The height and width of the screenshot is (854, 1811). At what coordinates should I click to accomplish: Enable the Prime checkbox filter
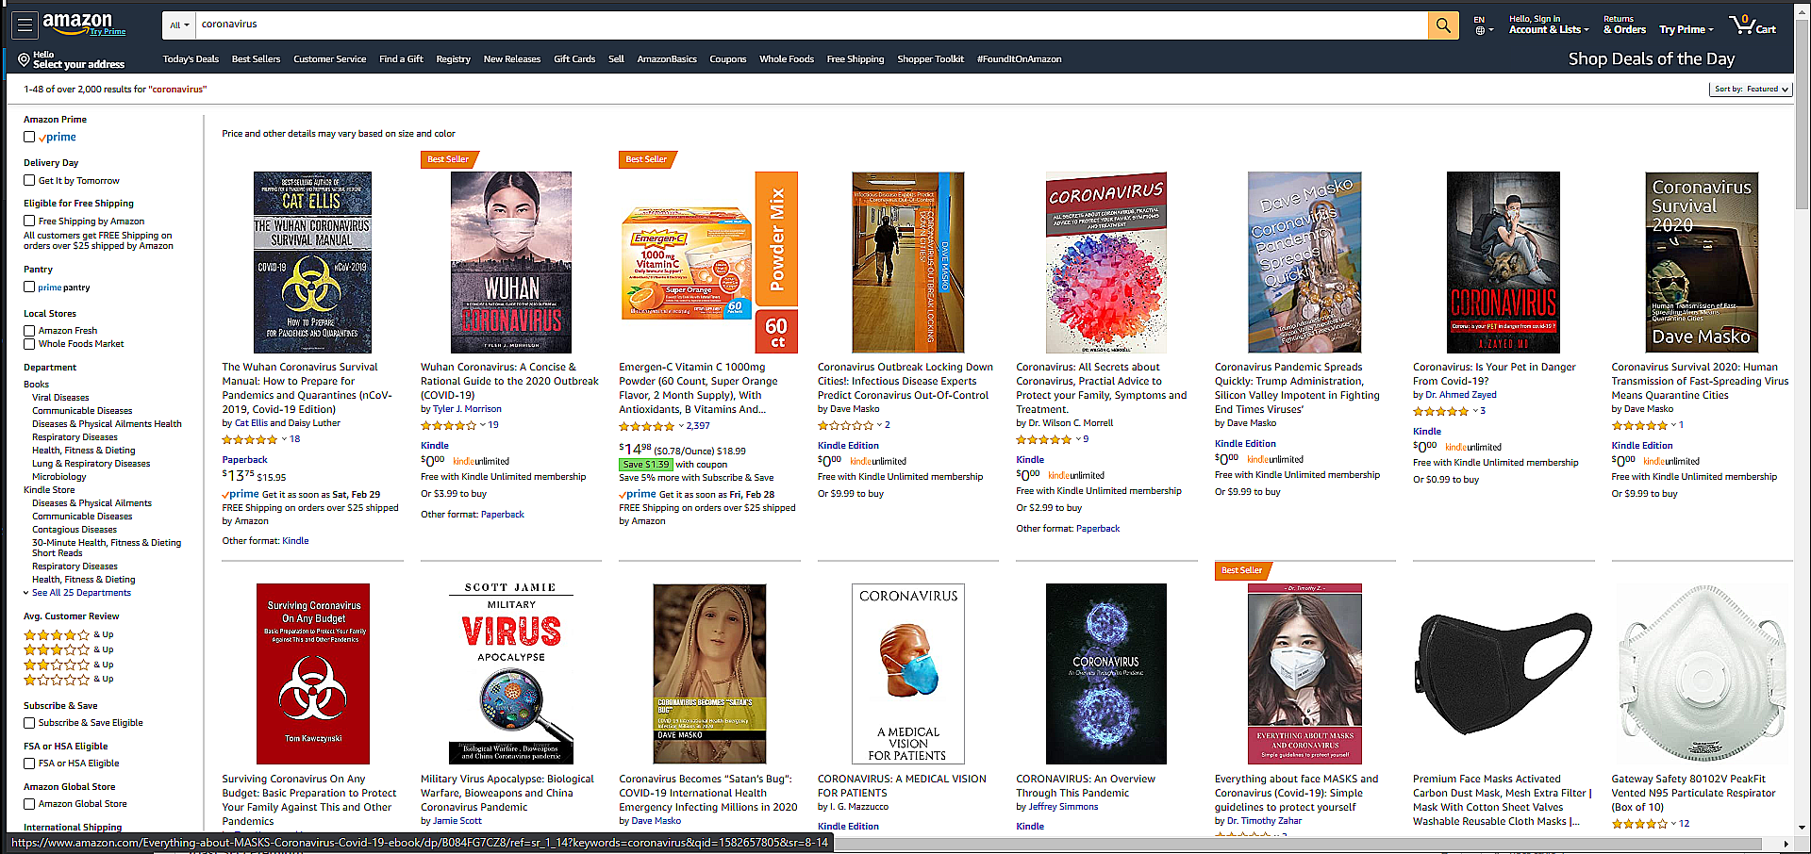29,137
